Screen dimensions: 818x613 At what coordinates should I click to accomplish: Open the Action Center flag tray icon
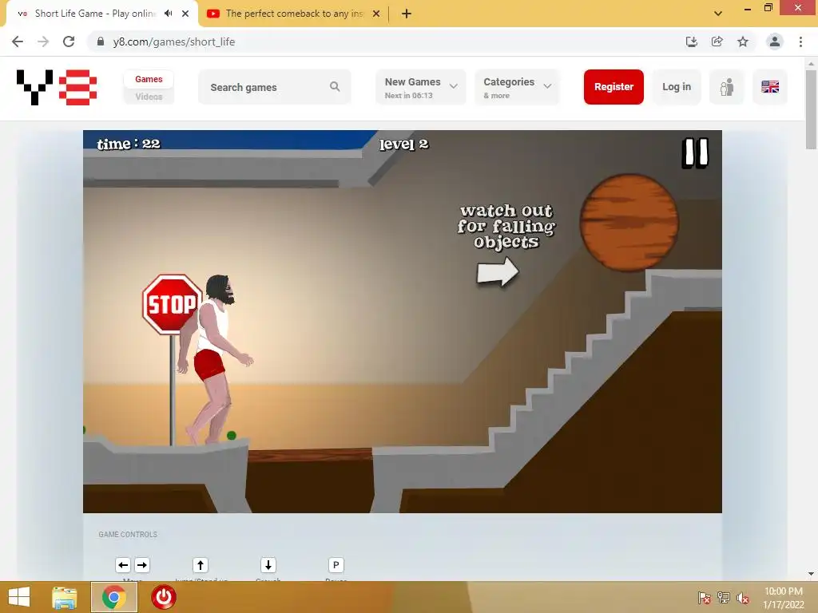[705, 598]
